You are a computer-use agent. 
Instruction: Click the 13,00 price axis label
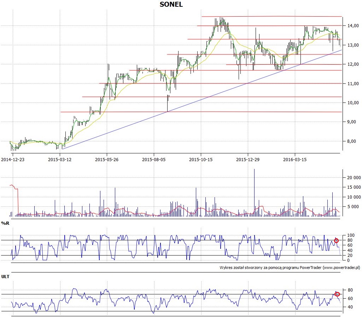pos(353,45)
